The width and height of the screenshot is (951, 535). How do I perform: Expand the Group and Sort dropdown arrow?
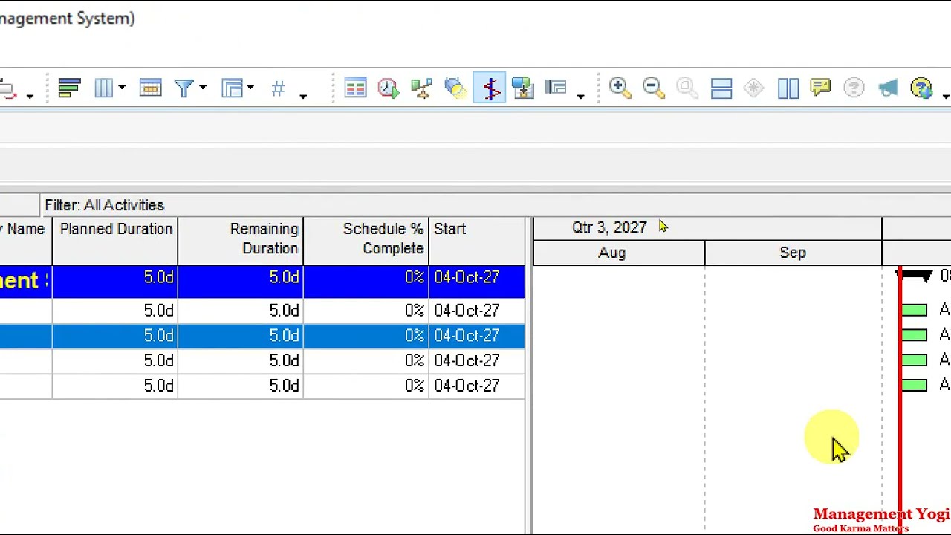click(x=250, y=88)
